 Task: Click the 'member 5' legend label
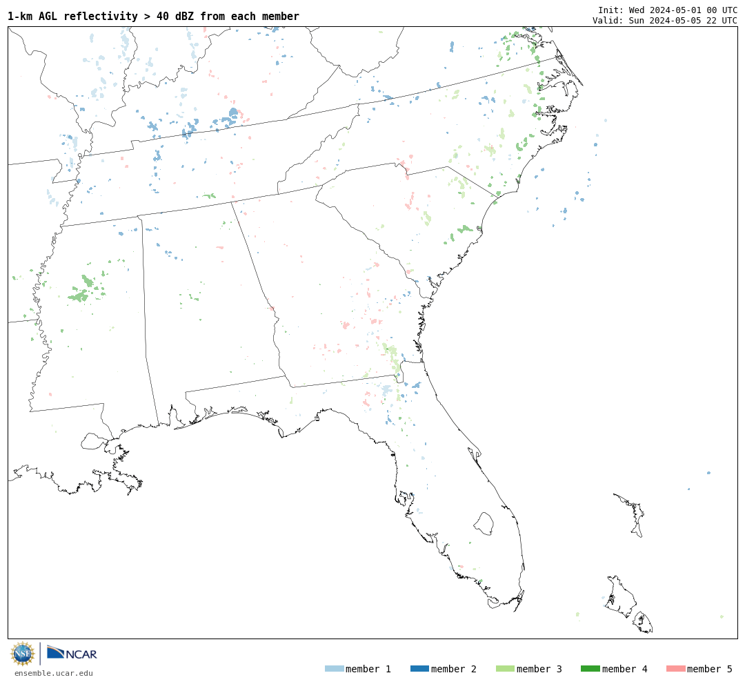point(710,669)
